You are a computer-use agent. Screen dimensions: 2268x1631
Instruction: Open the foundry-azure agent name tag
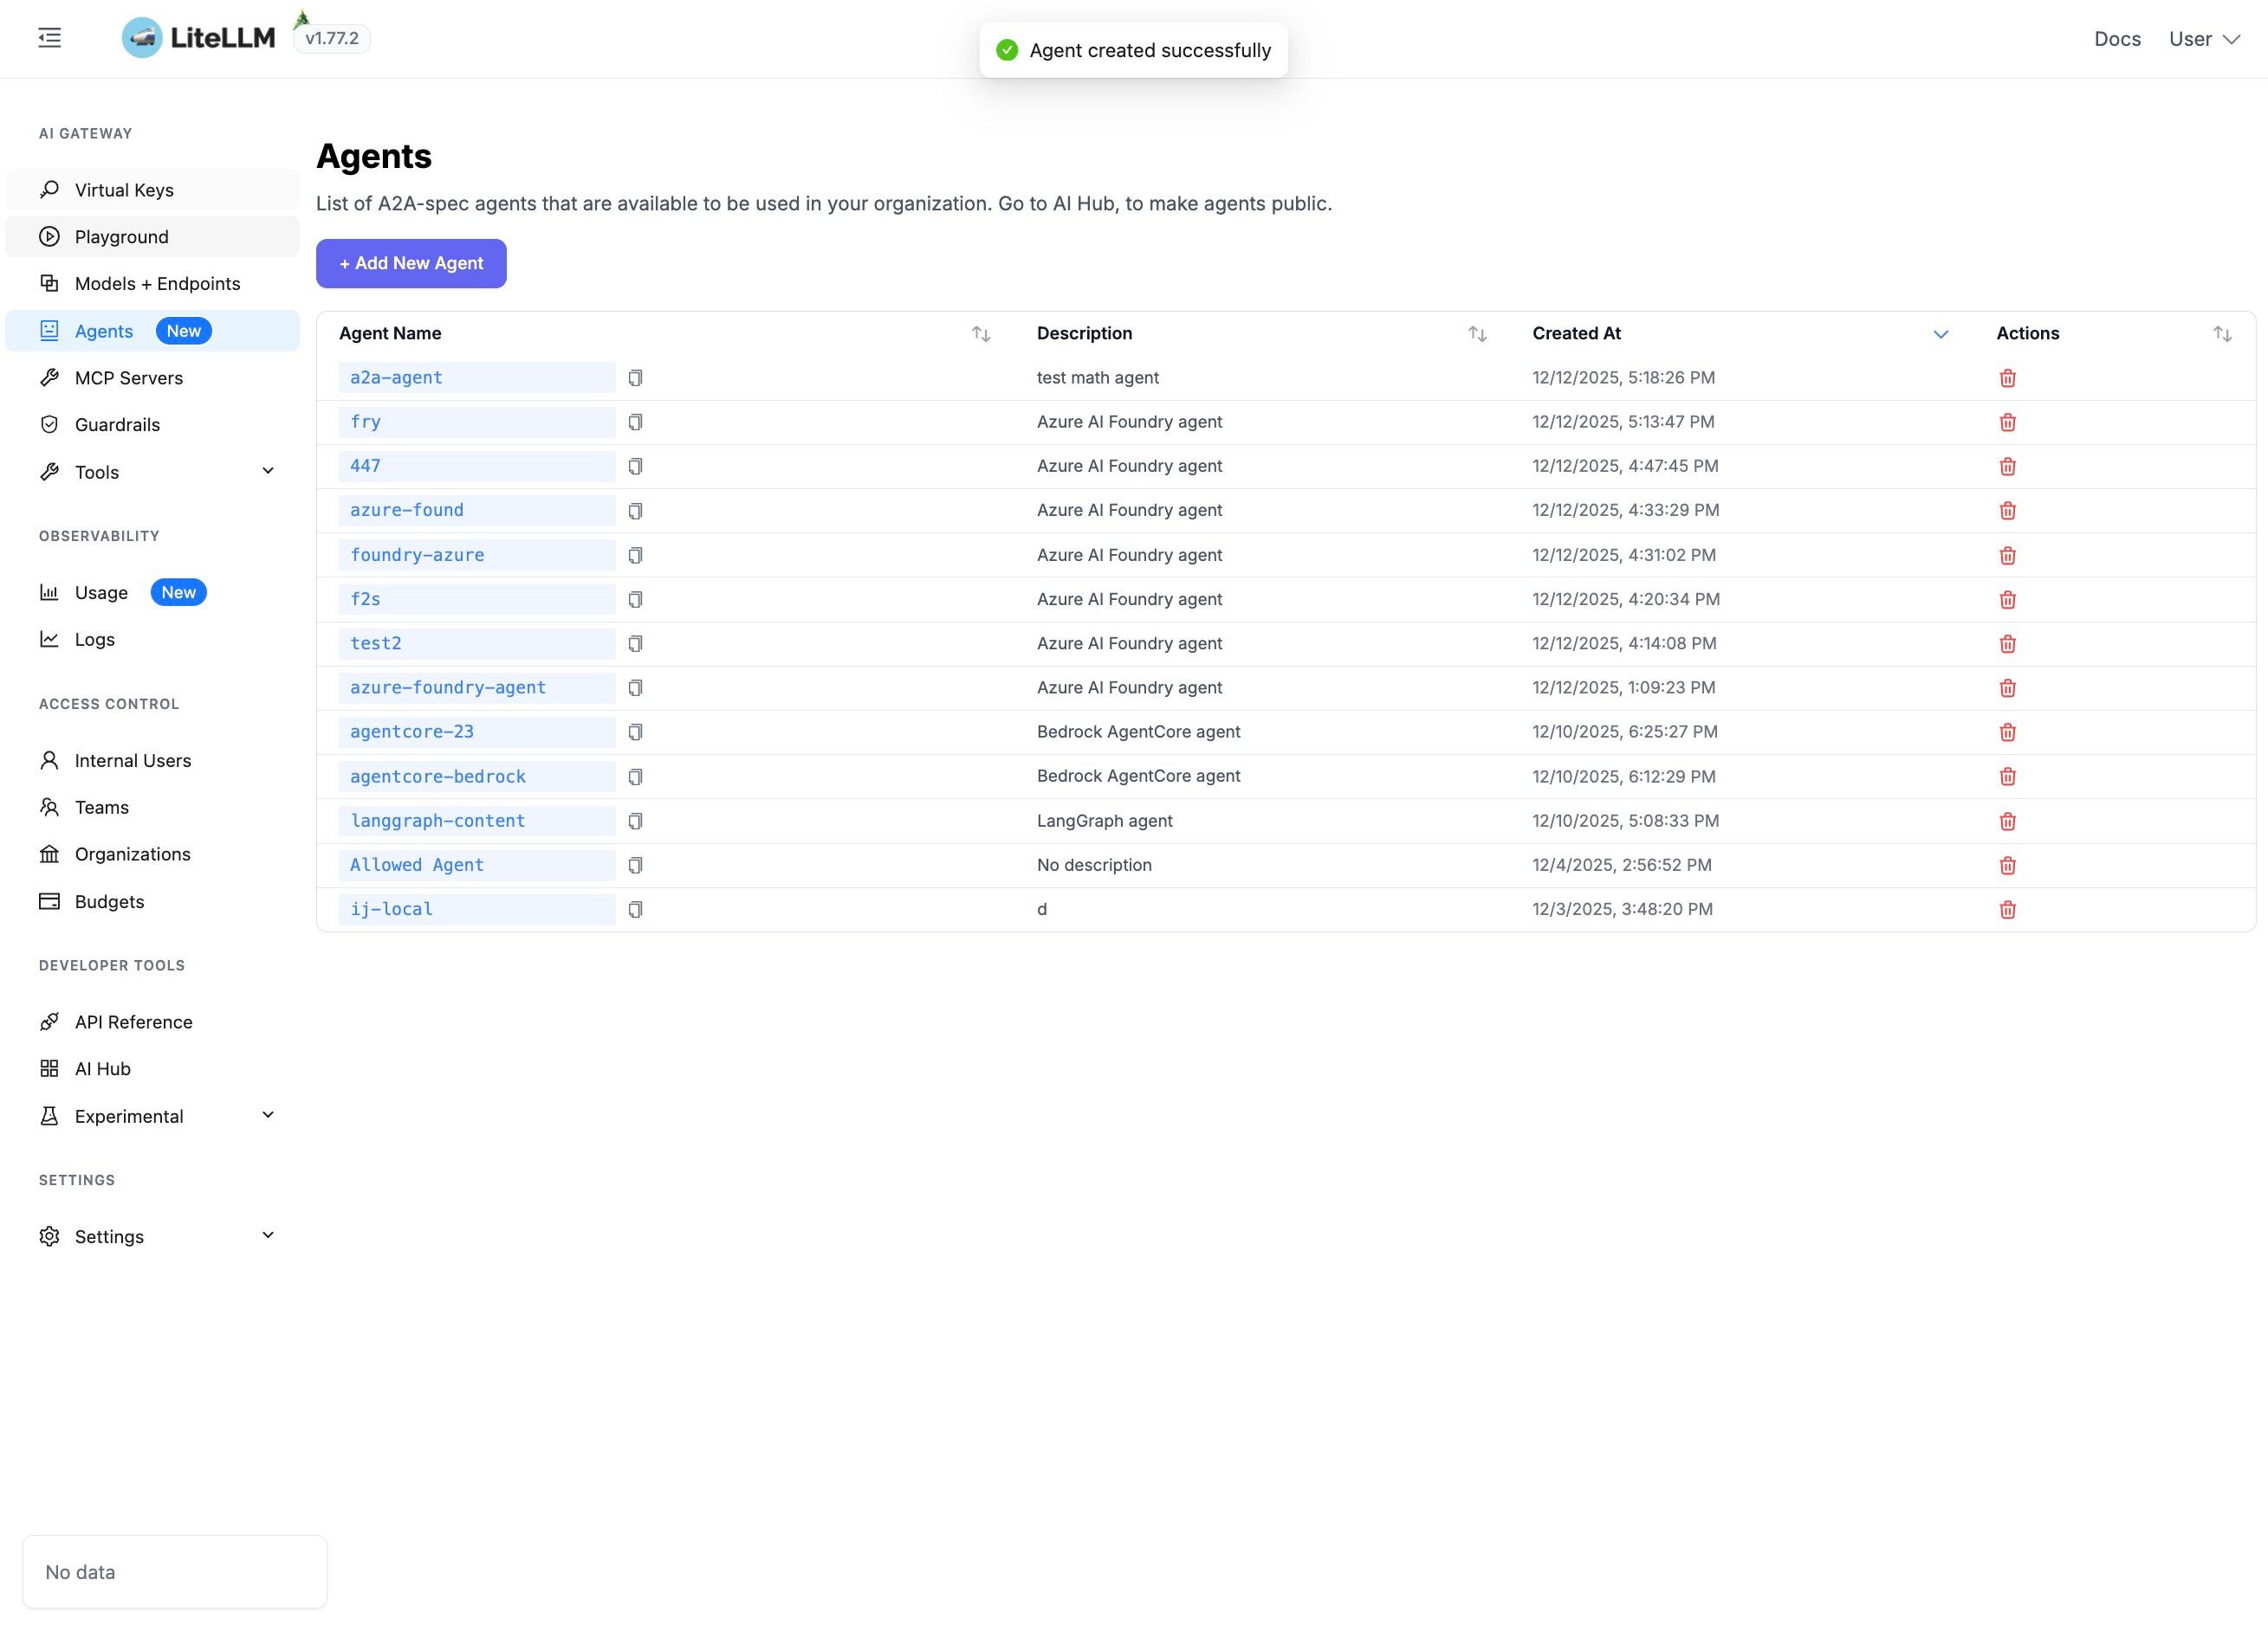point(417,555)
